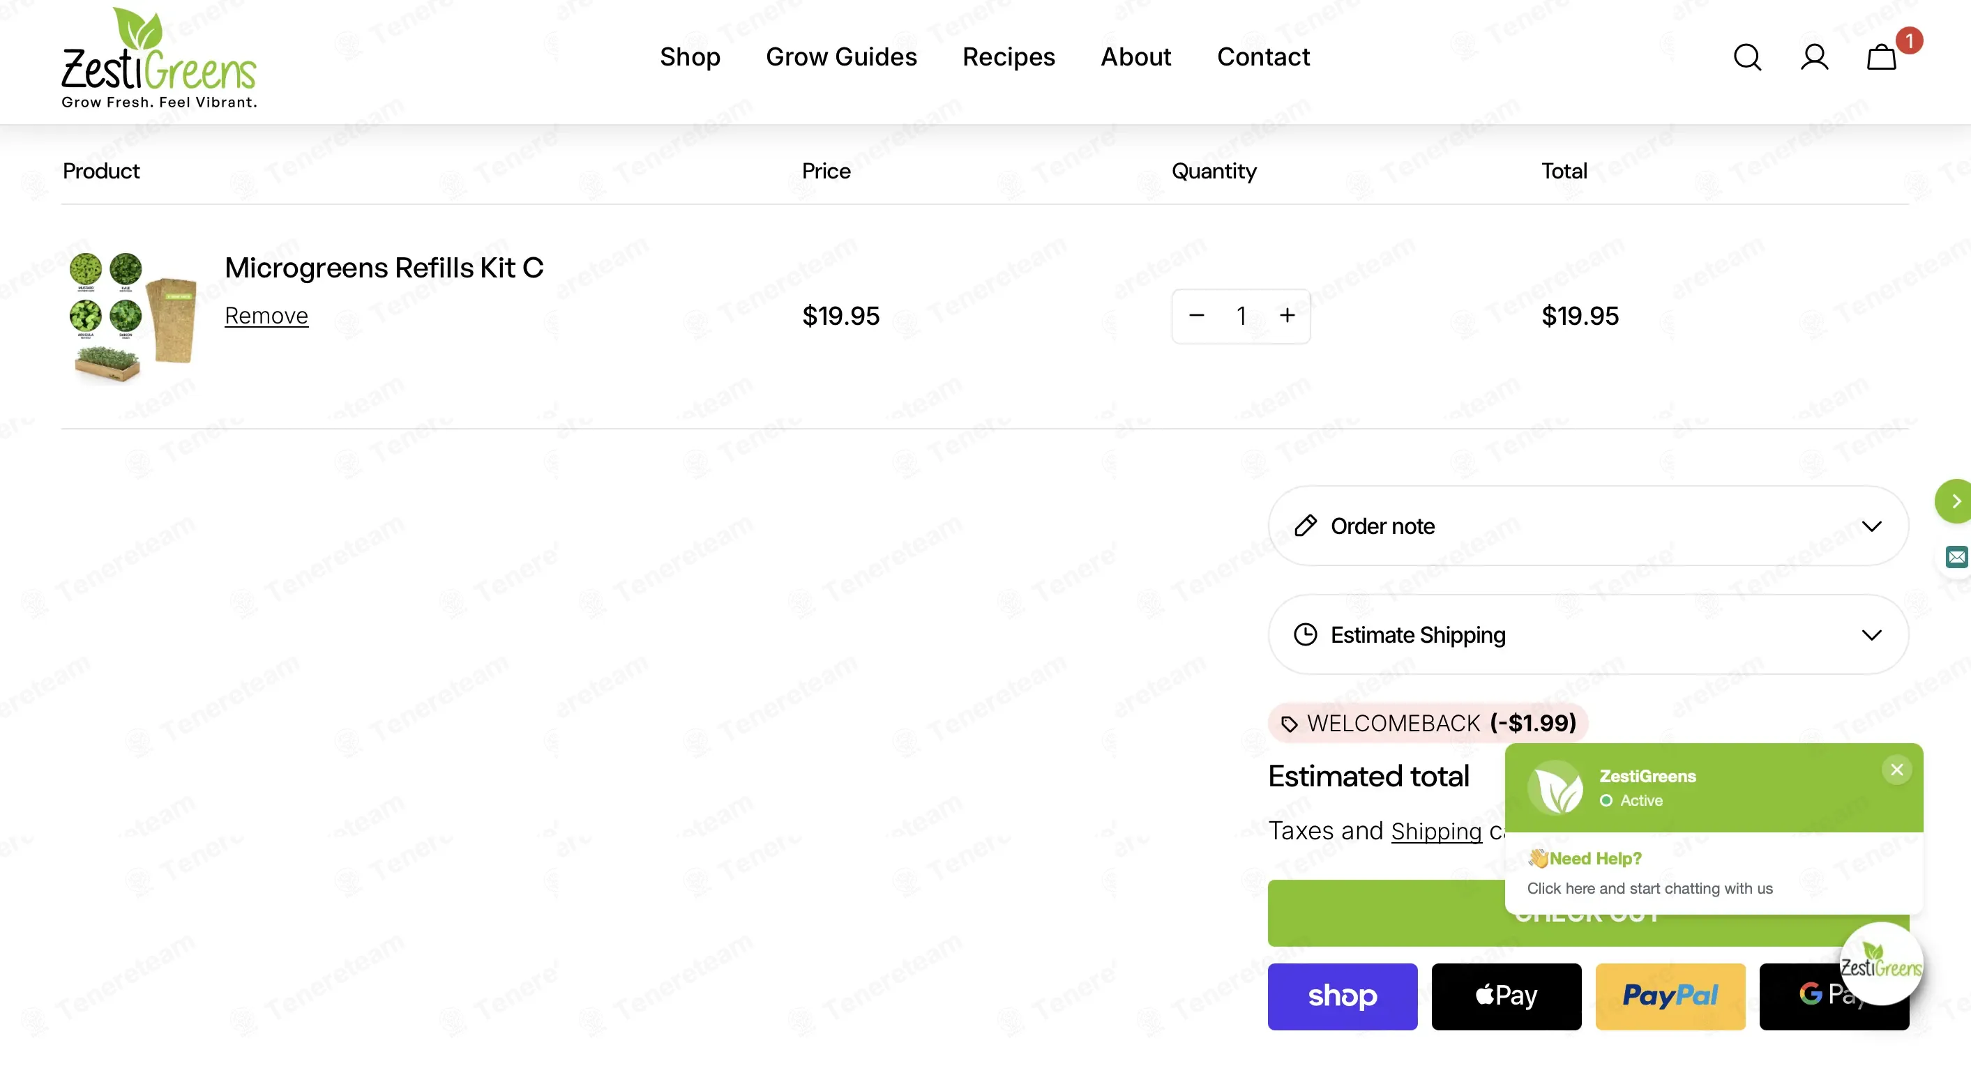
Task: Expand the Estimate Shipping section
Action: point(1587,634)
